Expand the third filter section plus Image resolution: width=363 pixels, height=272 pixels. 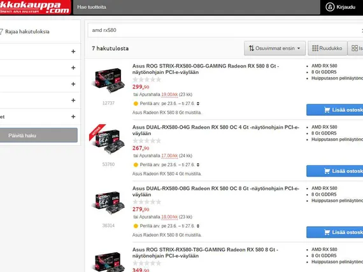click(73, 84)
